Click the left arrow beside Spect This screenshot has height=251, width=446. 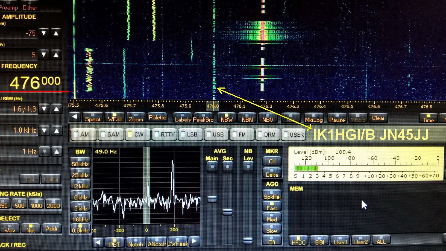[74, 117]
